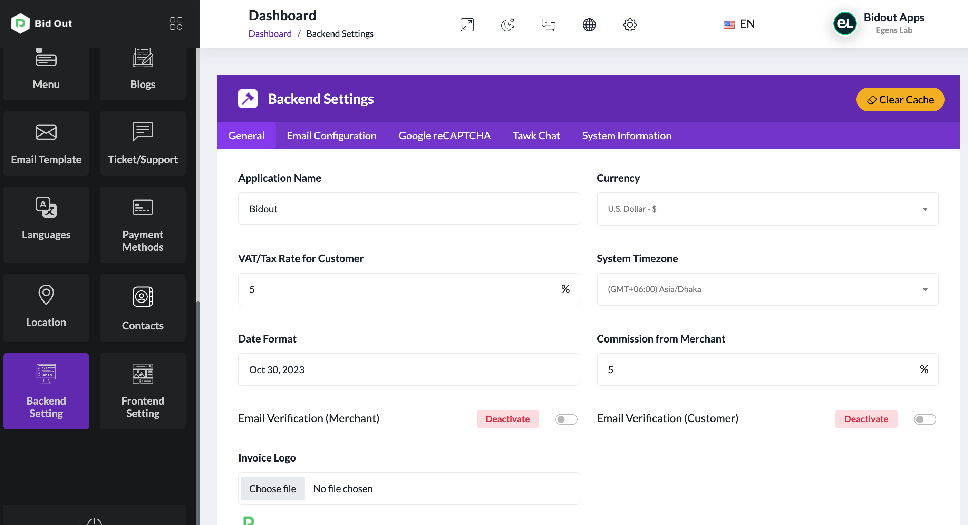Click the globe website icon

[x=589, y=25]
